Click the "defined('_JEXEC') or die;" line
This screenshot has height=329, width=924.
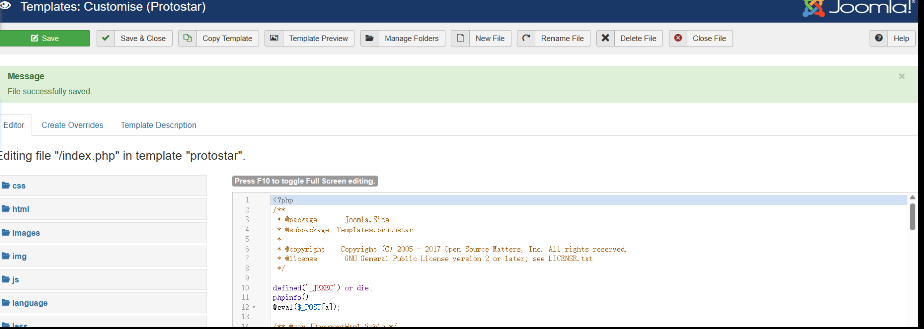[322, 288]
